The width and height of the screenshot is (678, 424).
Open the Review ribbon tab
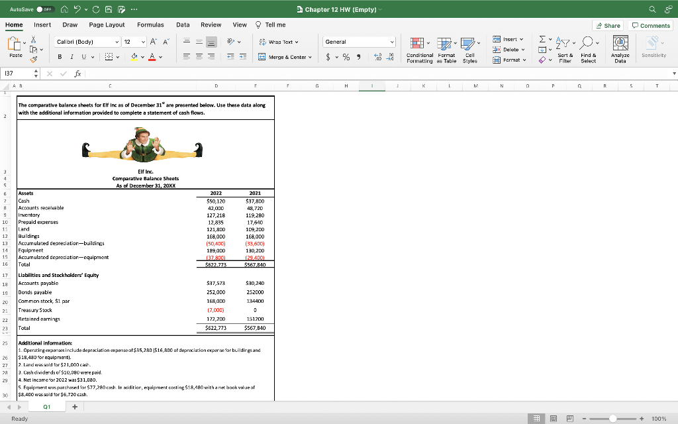[211, 25]
